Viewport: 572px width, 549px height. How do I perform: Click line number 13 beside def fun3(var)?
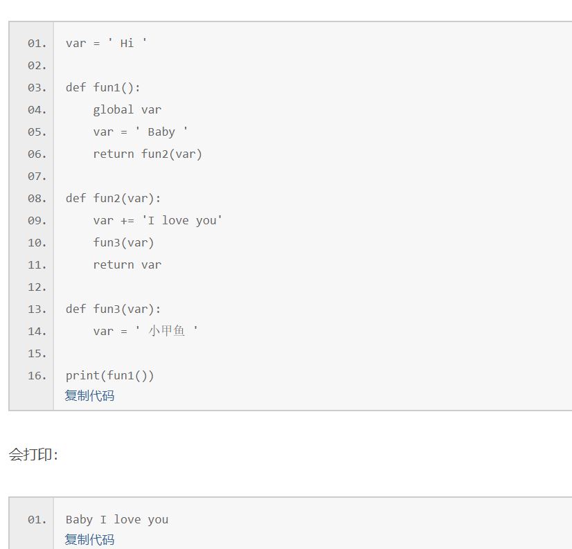(37, 309)
